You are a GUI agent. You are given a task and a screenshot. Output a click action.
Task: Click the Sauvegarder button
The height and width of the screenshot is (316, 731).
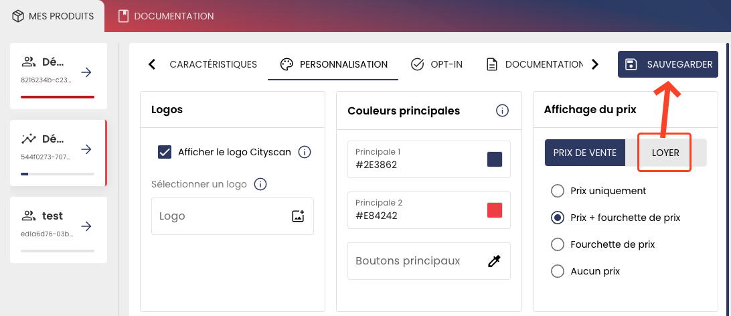point(667,64)
